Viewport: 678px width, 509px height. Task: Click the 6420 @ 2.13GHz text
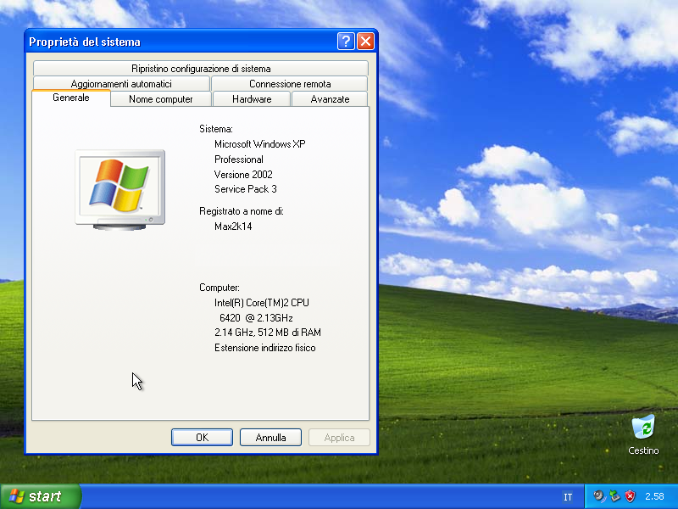256,317
